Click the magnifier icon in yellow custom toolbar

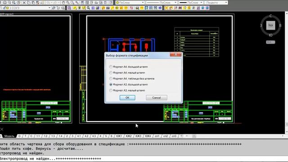(88, 8)
